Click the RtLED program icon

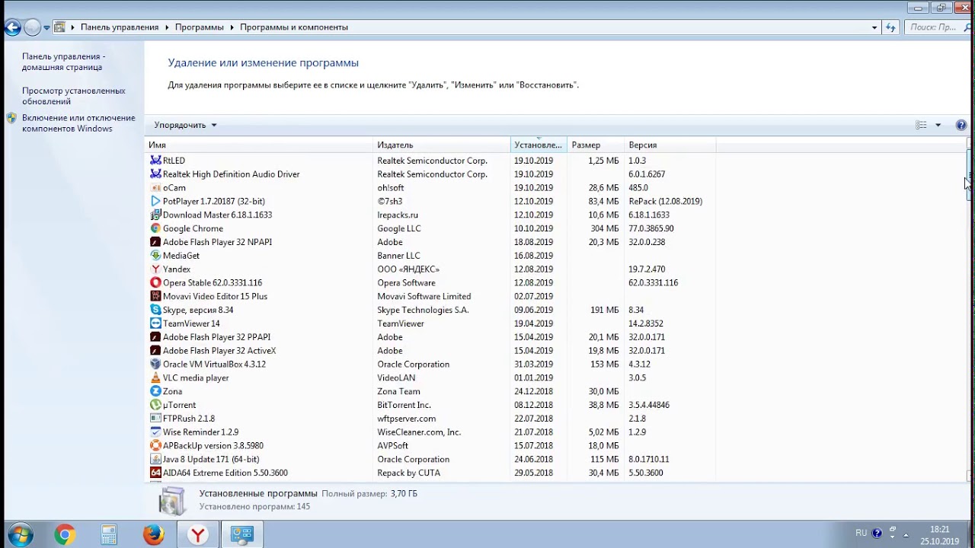click(x=155, y=161)
